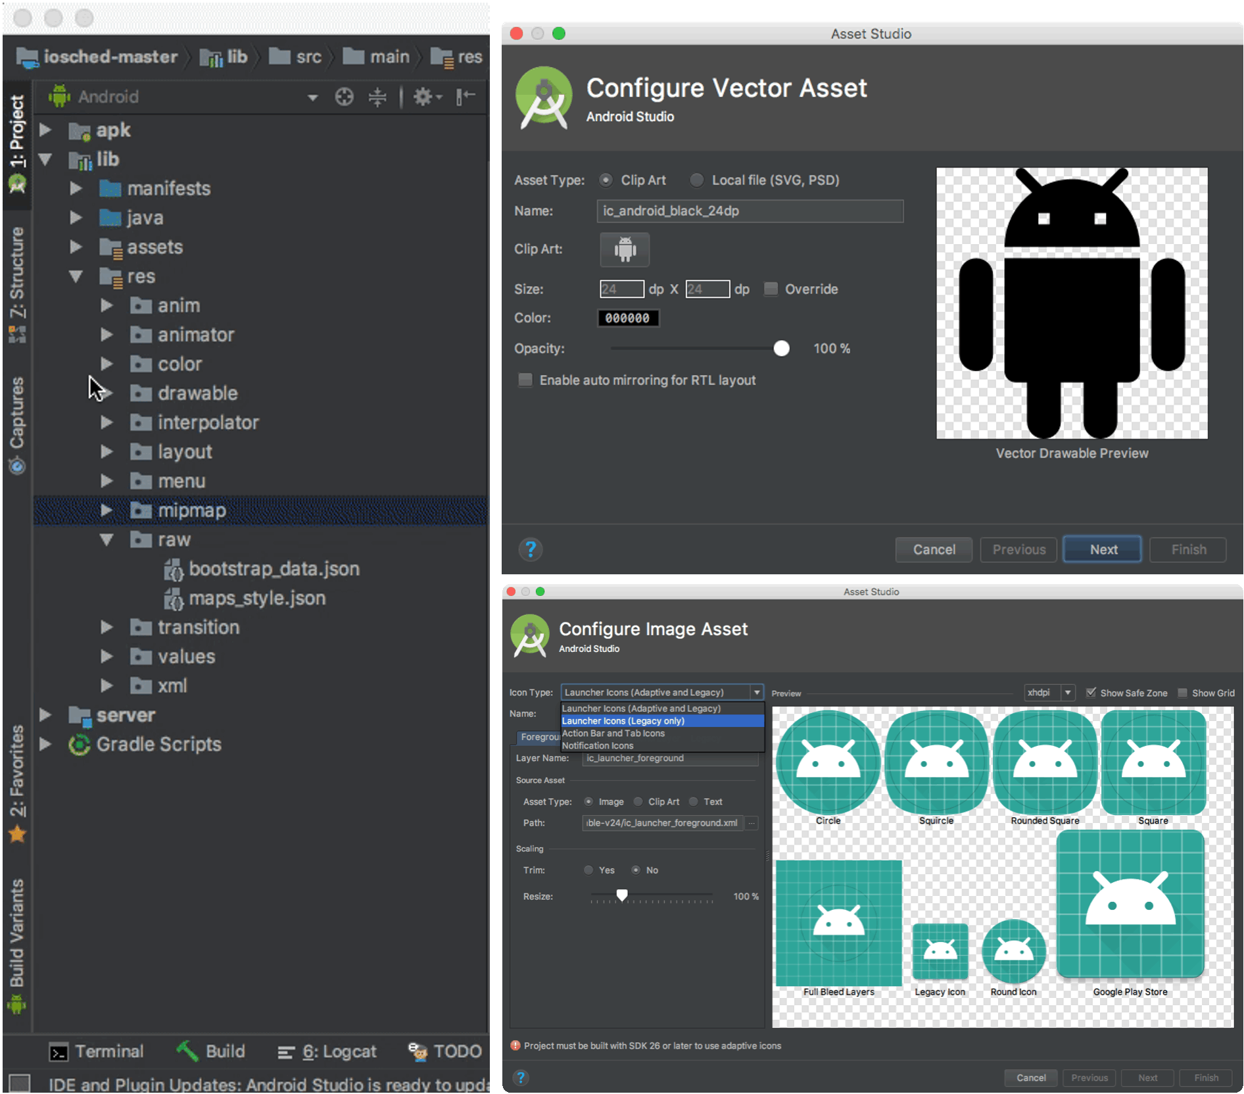The image size is (1244, 1094).
Task: Click the scroll-from-source target icon
Action: 344,97
